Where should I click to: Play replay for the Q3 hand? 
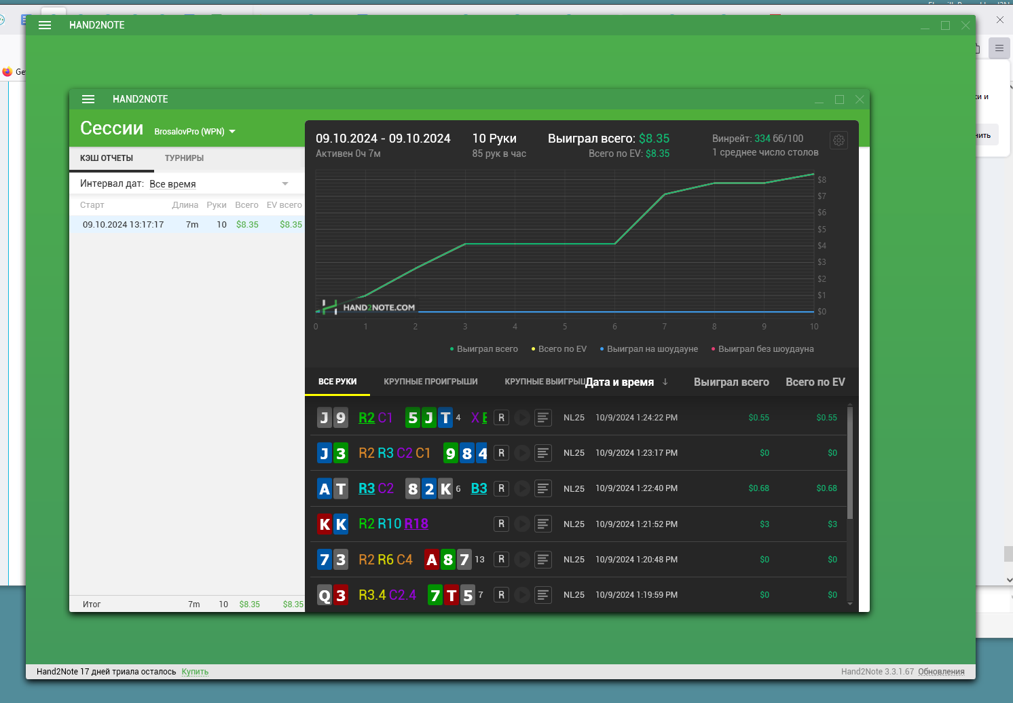coord(522,595)
